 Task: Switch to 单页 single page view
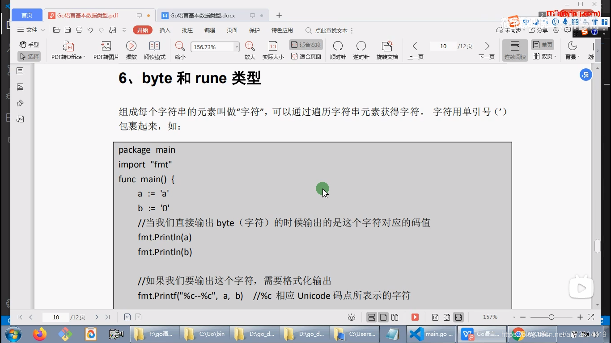543,45
